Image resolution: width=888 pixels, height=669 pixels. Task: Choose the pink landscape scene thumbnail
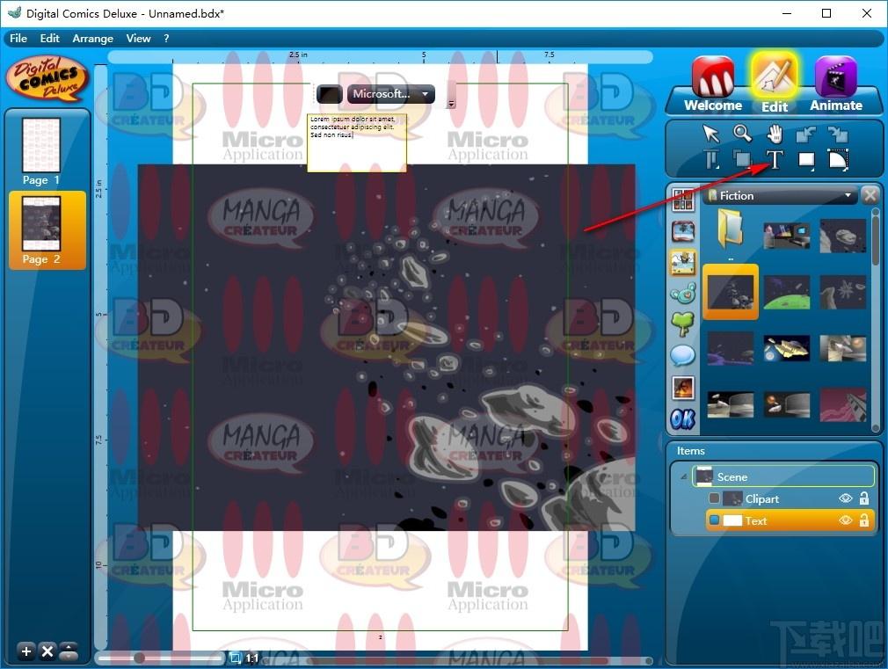point(842,404)
